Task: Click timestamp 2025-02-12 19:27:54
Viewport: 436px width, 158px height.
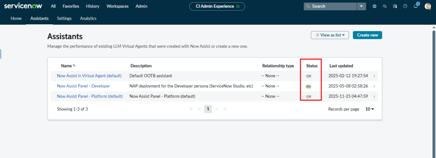Action: coord(348,76)
